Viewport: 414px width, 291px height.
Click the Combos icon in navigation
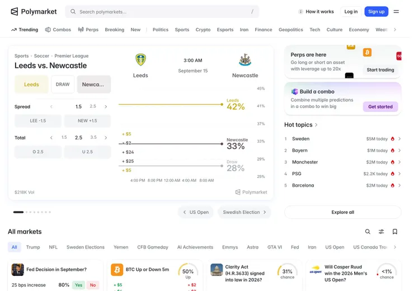point(48,30)
